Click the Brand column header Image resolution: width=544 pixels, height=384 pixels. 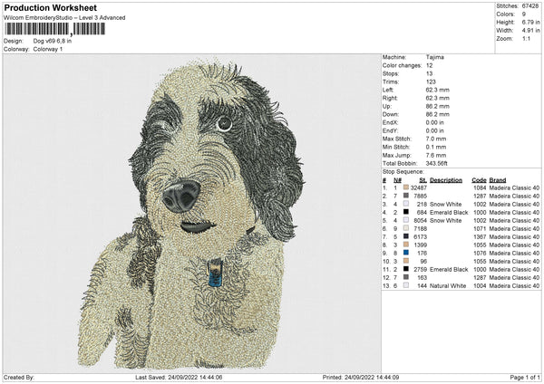click(498, 180)
